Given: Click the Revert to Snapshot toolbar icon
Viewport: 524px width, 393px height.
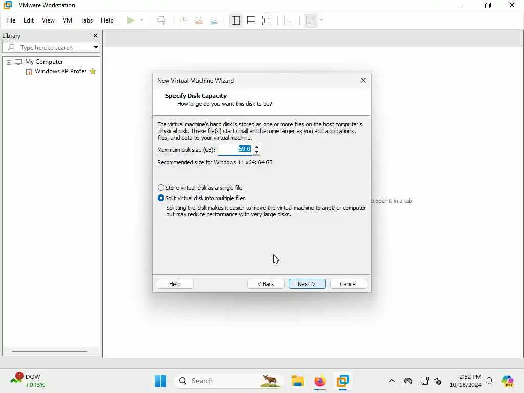Looking at the screenshot, I should click(x=199, y=20).
